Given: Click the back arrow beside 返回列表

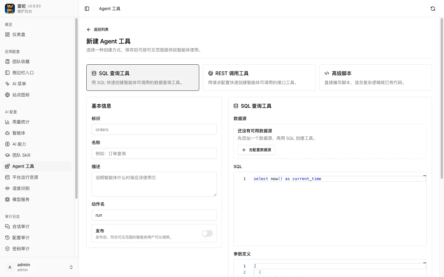Looking at the screenshot, I should (x=89, y=30).
